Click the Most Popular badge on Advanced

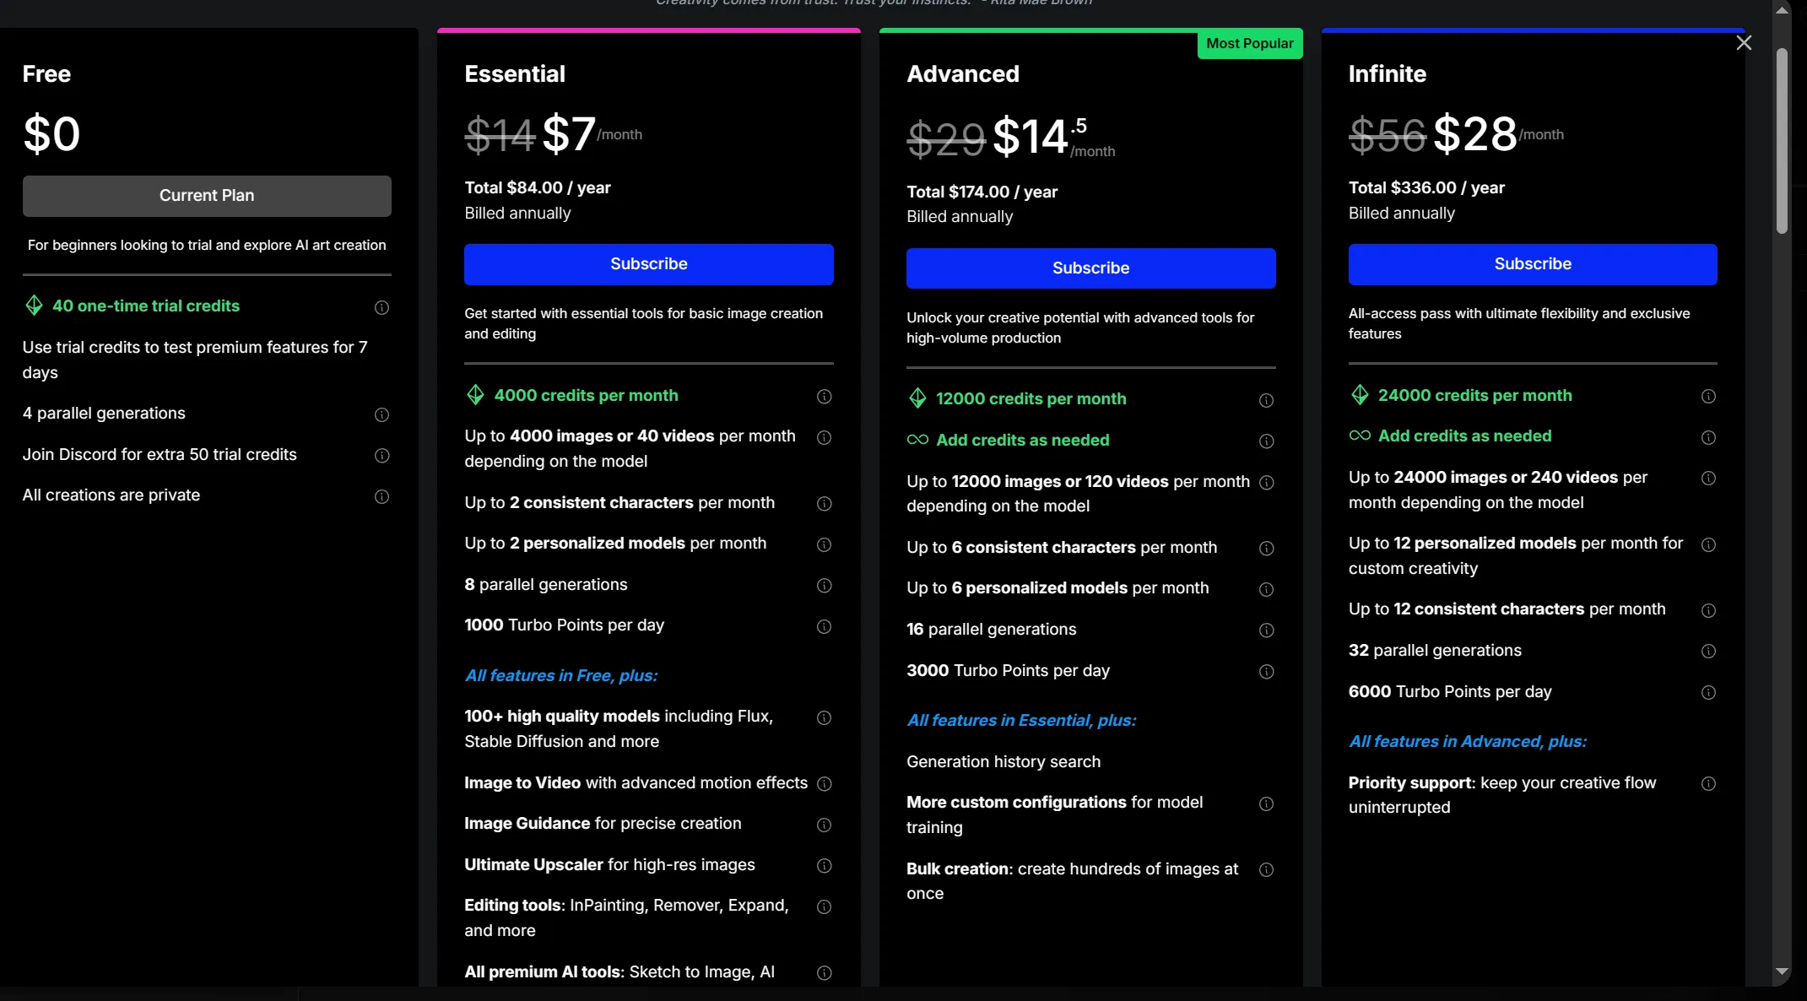[1249, 44]
